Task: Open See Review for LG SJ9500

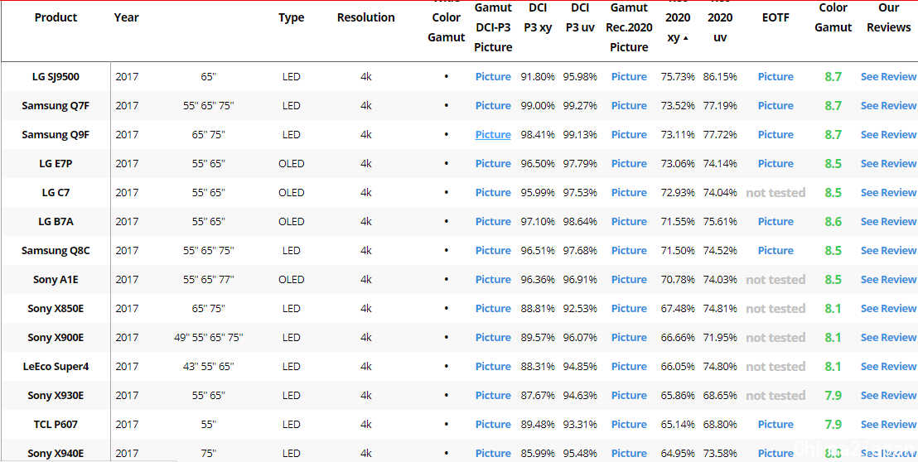Action: point(888,77)
